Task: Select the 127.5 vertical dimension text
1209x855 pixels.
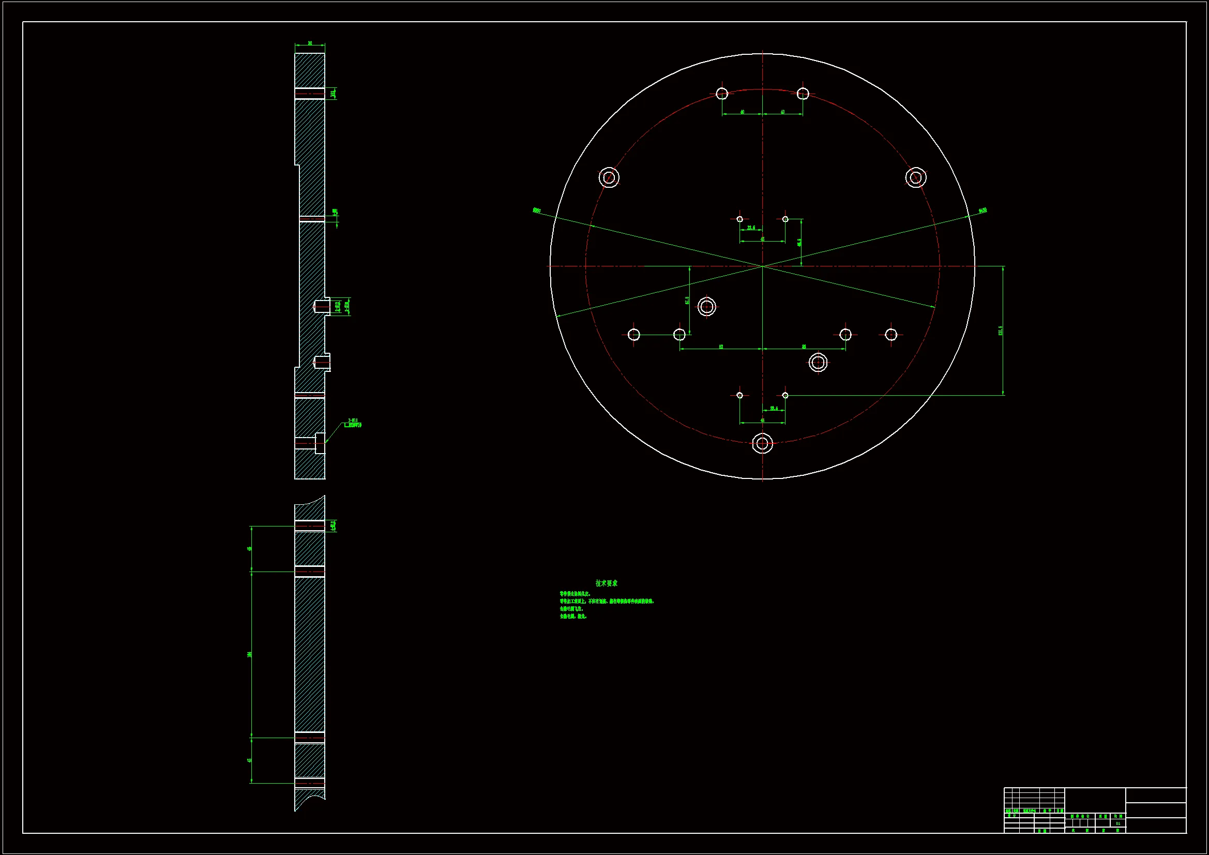Action: [x=1001, y=331]
